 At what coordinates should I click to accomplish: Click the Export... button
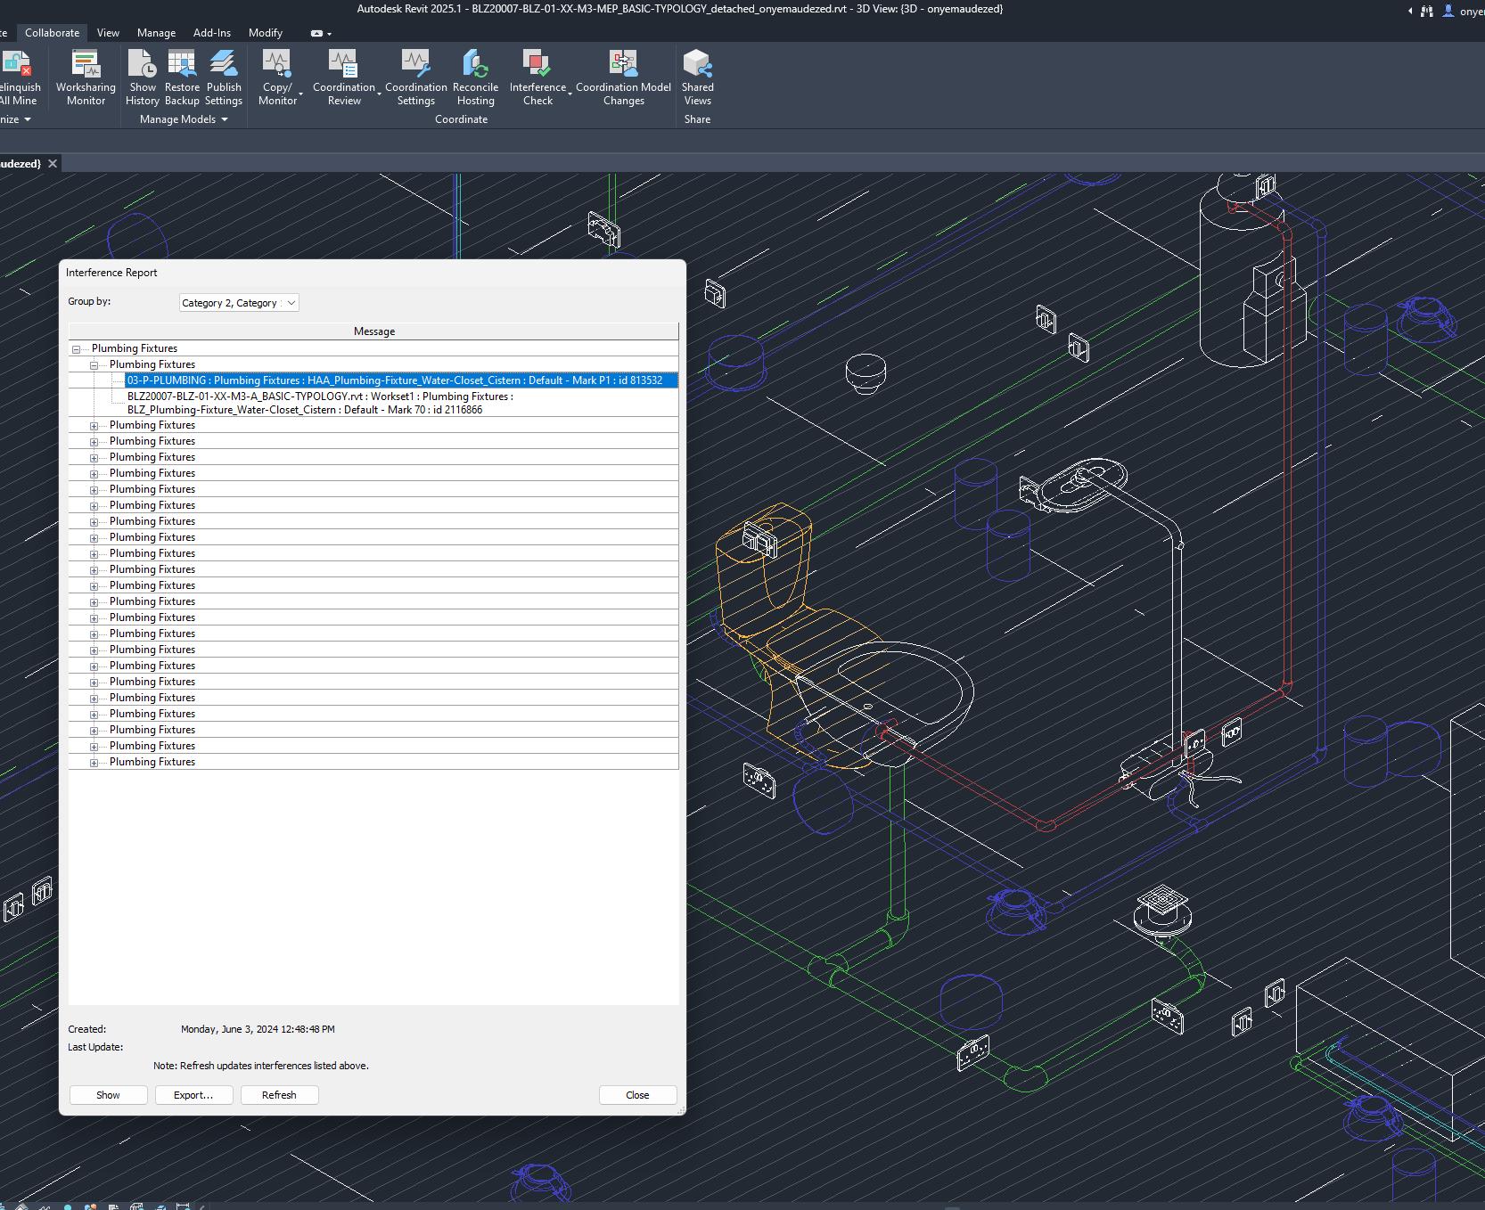click(193, 1095)
